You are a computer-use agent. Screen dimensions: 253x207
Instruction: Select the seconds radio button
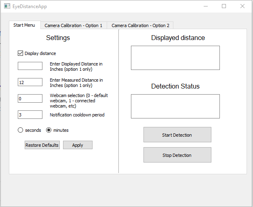(x=20, y=130)
